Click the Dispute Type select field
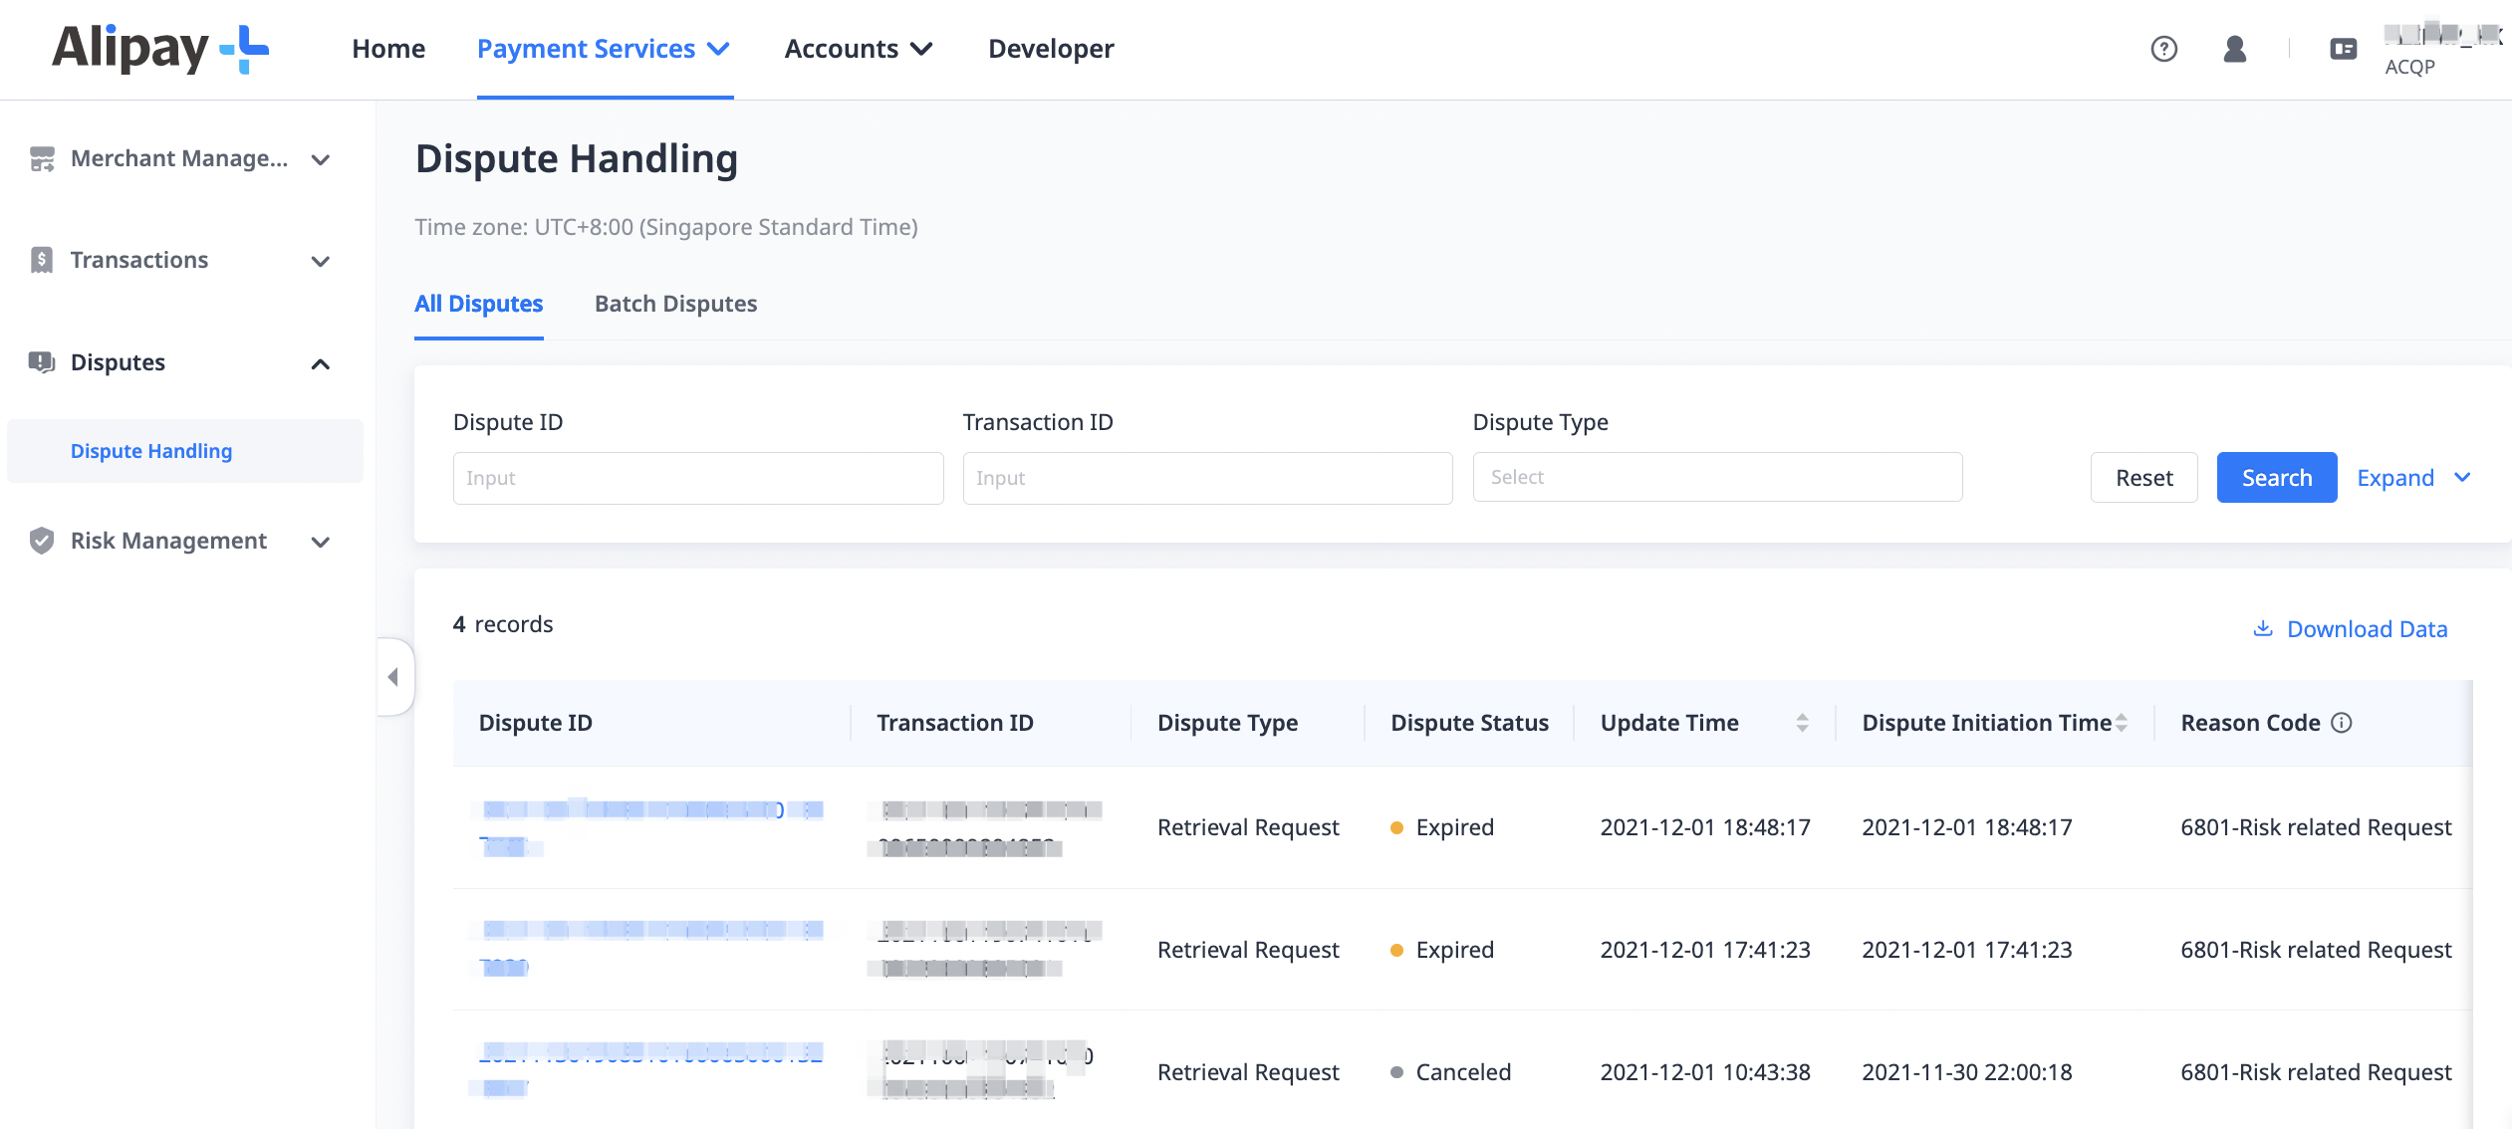The image size is (2512, 1129). (1716, 477)
